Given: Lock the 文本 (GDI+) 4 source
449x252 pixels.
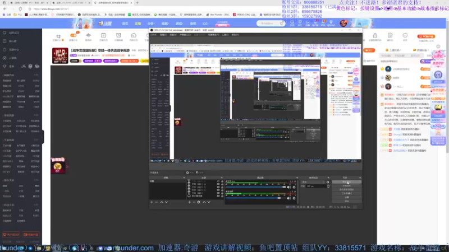Looking at the screenshot, I should [222, 184].
